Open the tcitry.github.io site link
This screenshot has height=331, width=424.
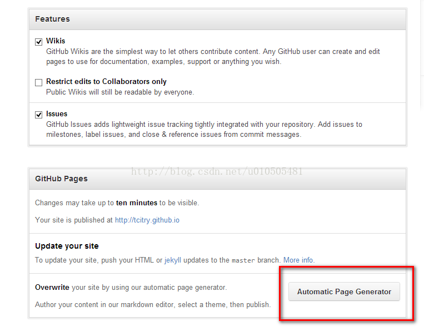click(147, 220)
